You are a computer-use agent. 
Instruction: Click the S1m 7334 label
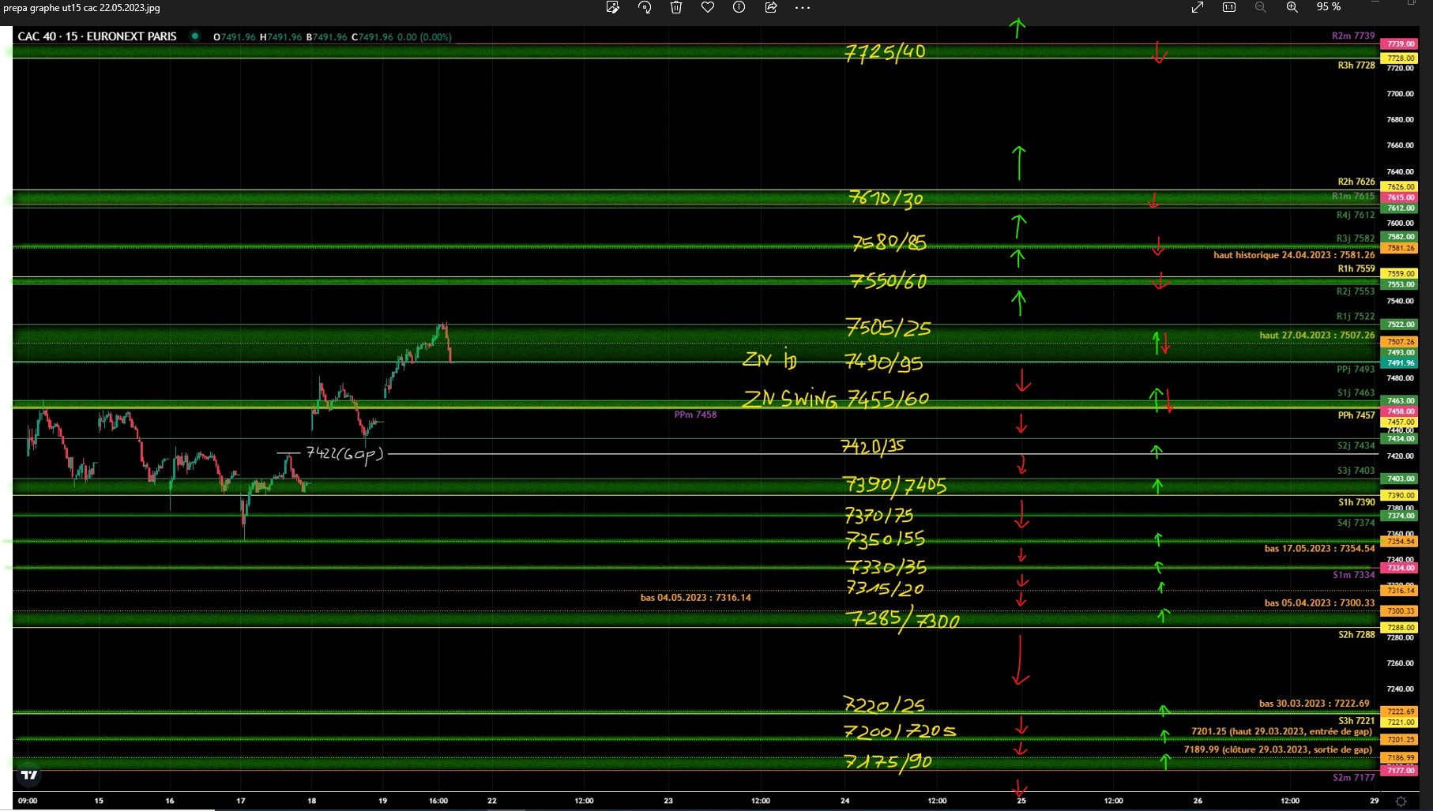point(1354,575)
